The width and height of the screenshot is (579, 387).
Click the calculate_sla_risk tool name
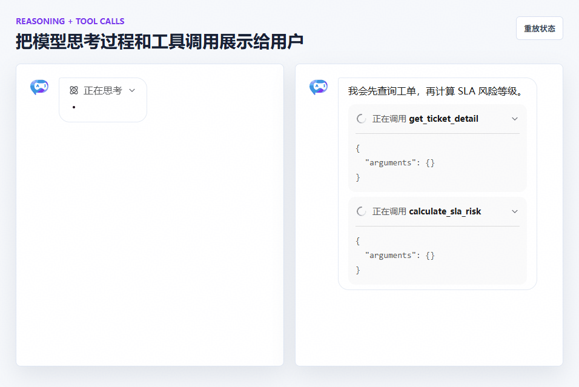click(445, 211)
